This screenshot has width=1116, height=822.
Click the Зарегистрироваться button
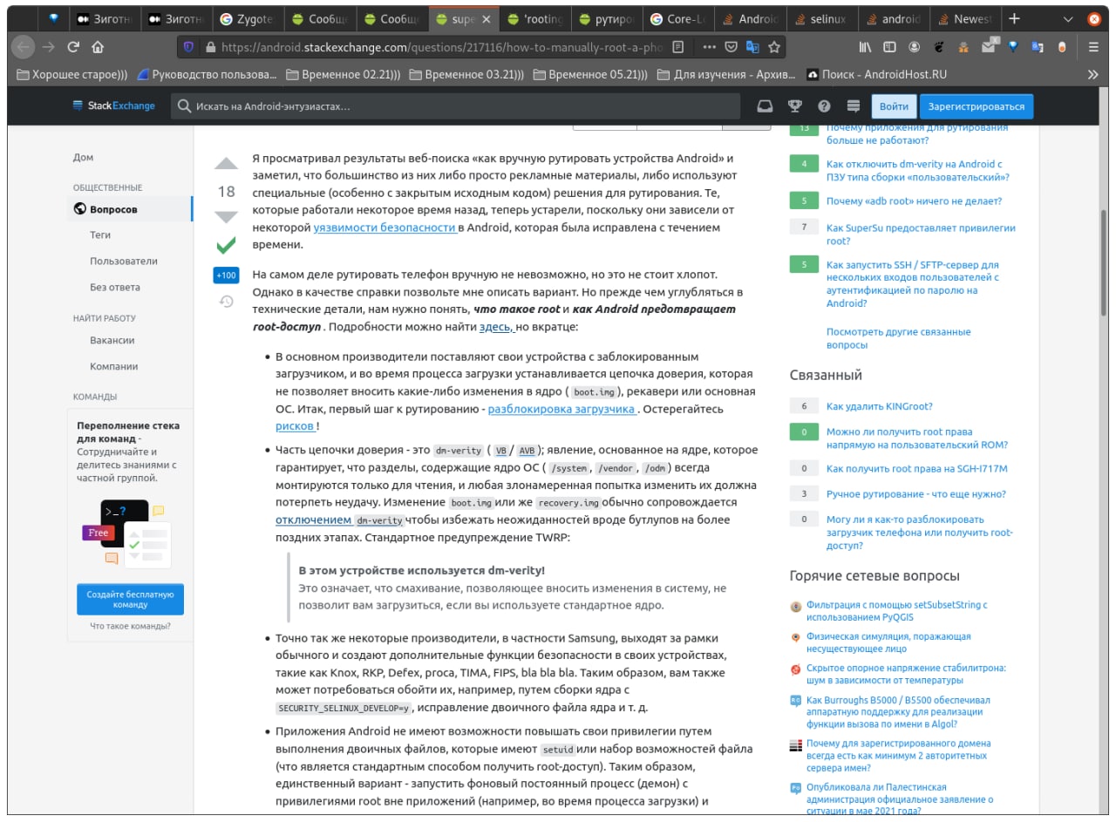click(x=976, y=106)
